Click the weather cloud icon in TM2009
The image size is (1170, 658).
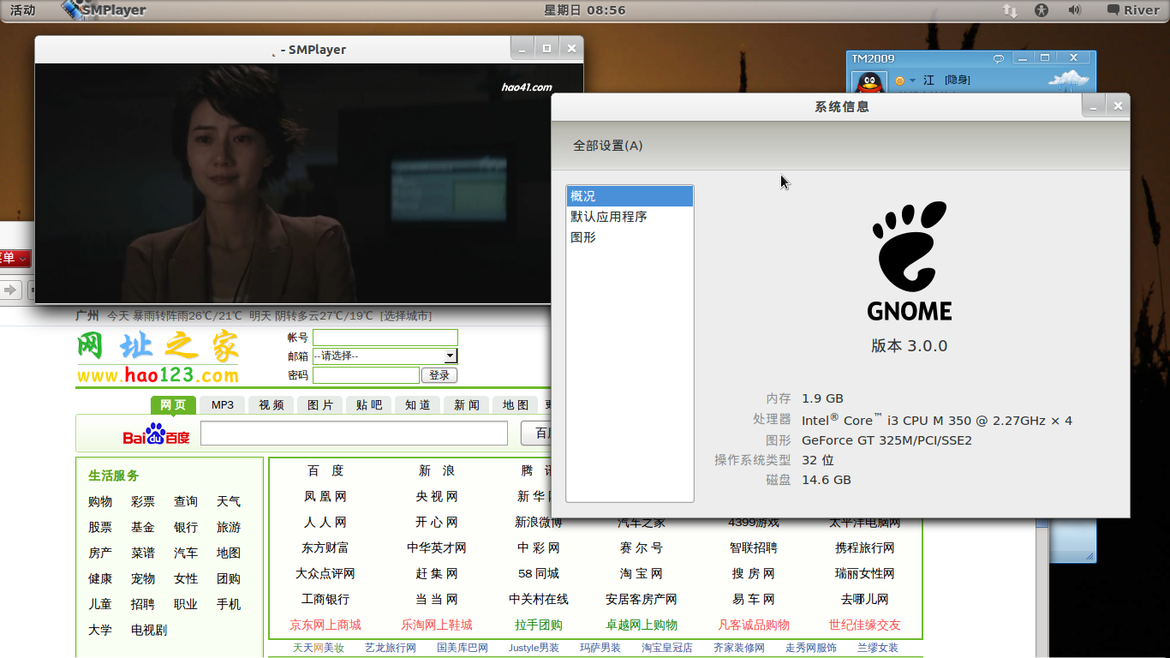click(1070, 80)
